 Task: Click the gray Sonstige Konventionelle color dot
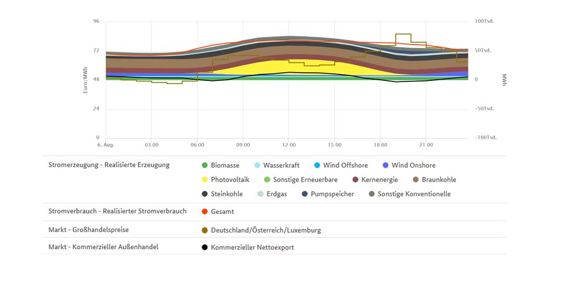[371, 194]
